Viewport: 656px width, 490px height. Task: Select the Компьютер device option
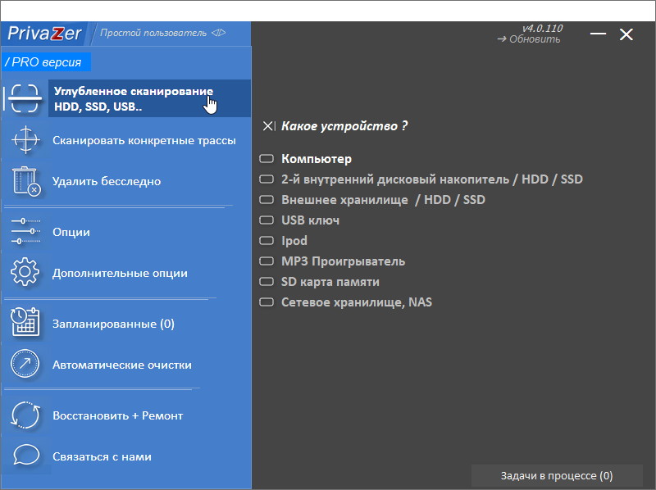click(305, 159)
